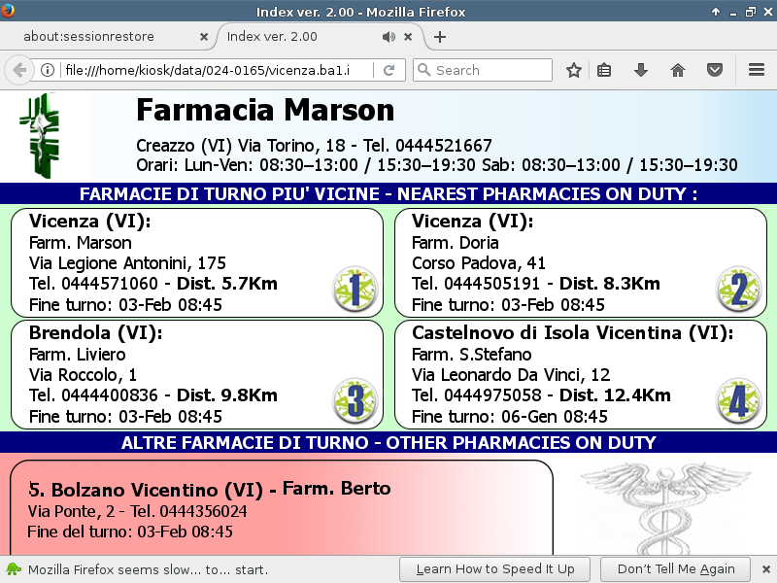Dismiss the Firefox slow startup notification

coord(765,568)
